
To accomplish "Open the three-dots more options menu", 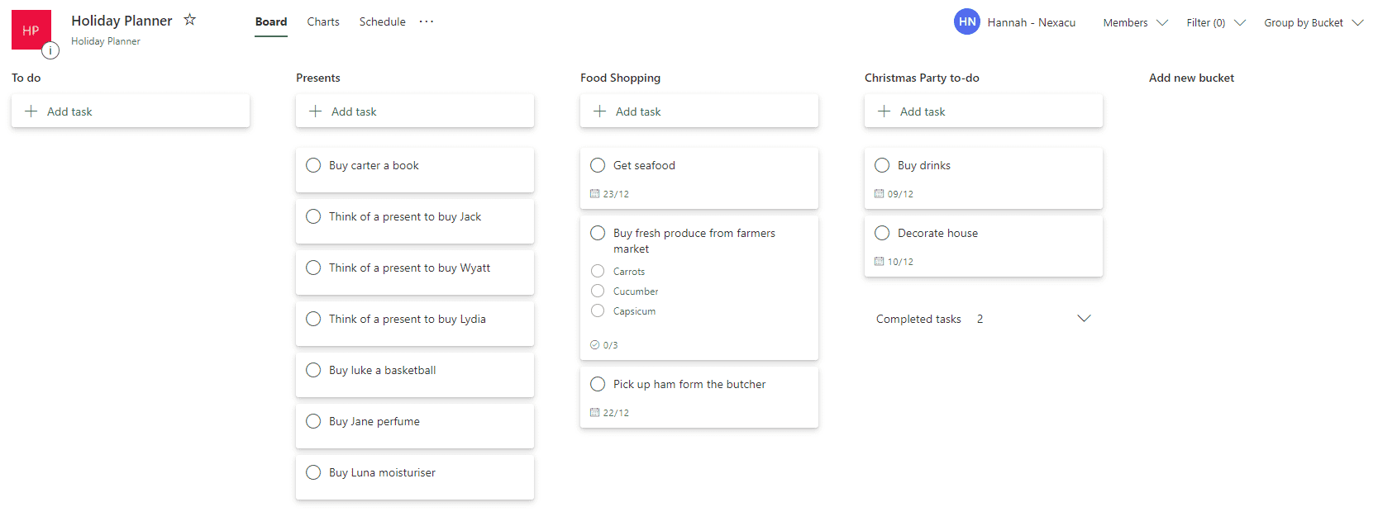I will tap(426, 21).
